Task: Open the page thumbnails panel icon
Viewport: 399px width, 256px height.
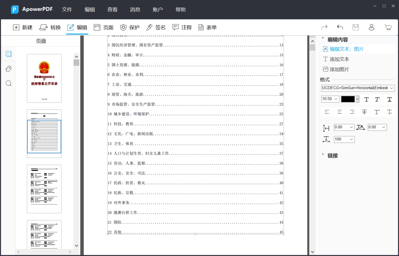Action: click(8, 54)
